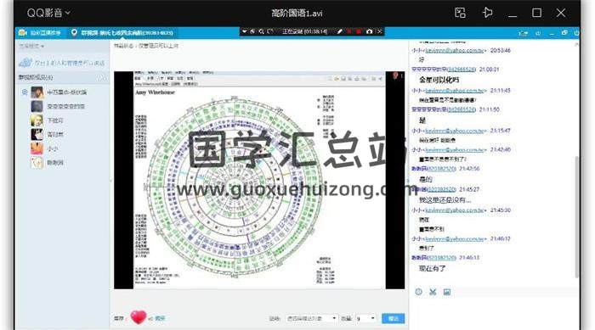Select first member 中西星命 in list
The height and width of the screenshot is (330, 595).
[63, 92]
